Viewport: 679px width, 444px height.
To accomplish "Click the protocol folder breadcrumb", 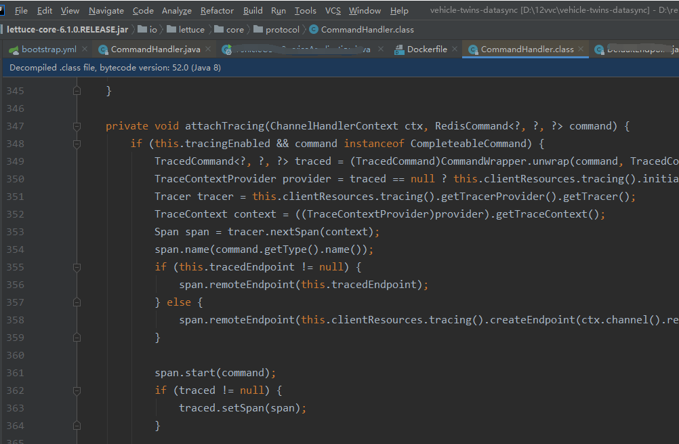I will [x=276, y=29].
